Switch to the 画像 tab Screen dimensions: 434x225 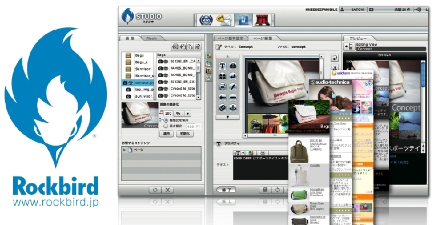[x=130, y=38]
